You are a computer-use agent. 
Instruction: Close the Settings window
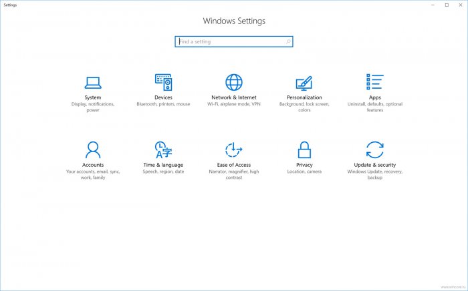click(x=461, y=5)
